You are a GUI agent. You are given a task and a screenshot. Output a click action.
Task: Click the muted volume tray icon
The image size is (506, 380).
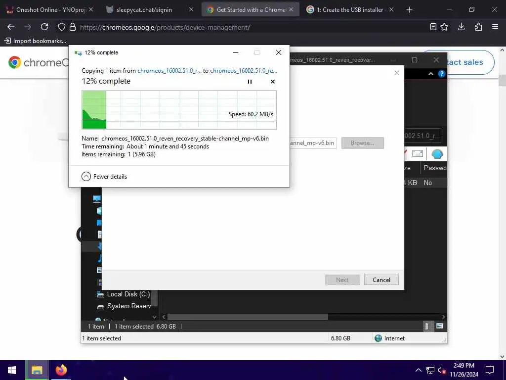pos(442,370)
